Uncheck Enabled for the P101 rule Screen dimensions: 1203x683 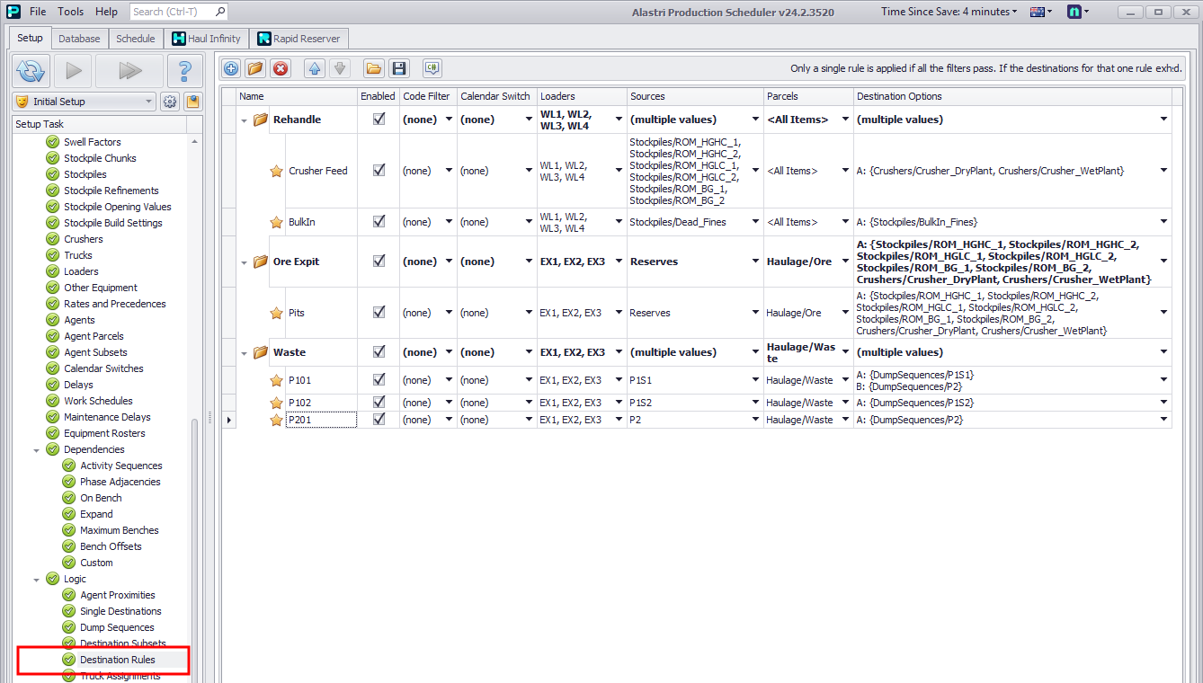[379, 379]
